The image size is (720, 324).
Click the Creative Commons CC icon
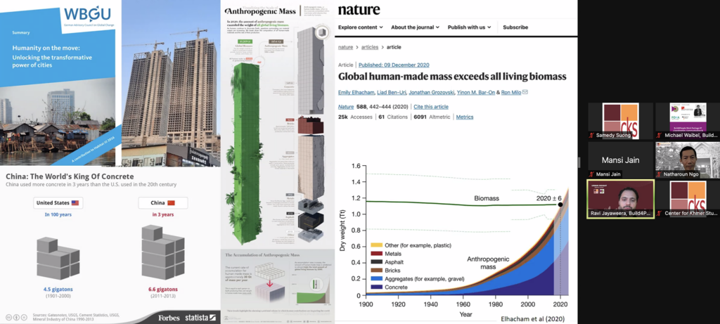tap(8, 317)
